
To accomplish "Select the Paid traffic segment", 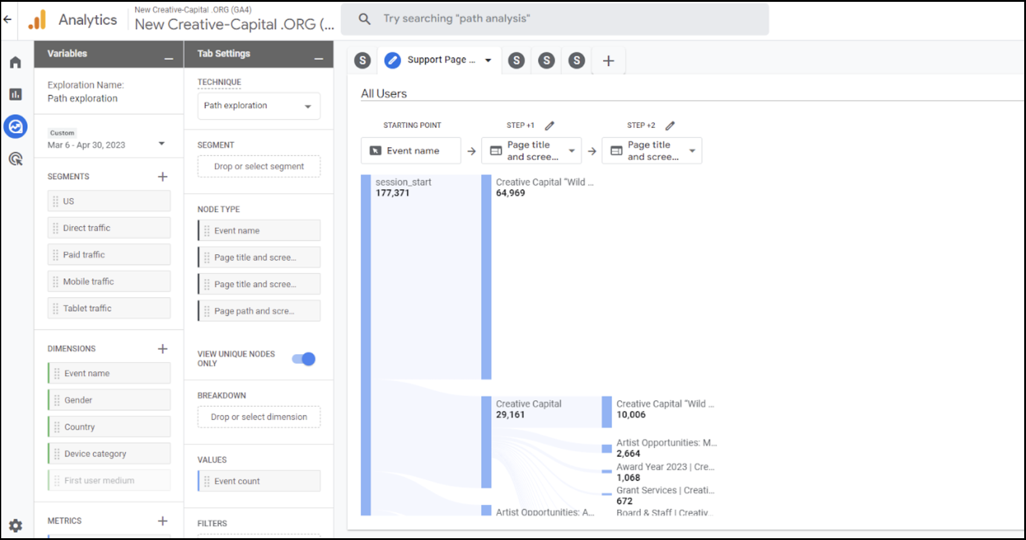I will click(109, 255).
